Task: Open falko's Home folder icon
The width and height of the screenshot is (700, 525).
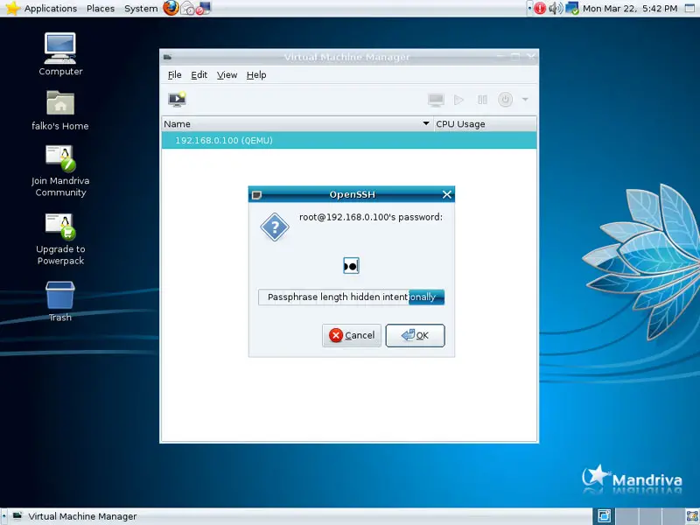Action: pyautogui.click(x=60, y=110)
